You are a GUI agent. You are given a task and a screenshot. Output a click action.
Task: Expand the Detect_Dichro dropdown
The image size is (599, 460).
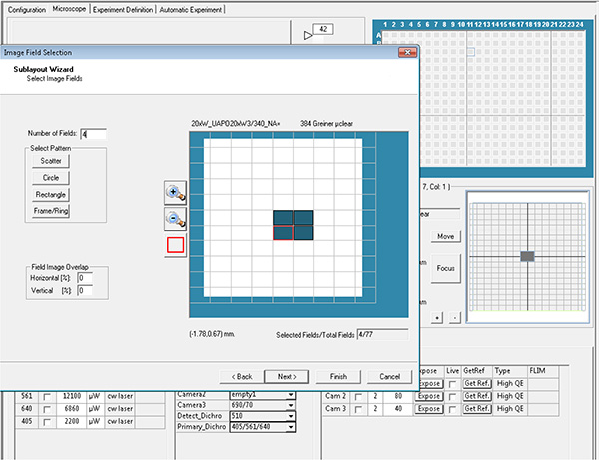(291, 416)
